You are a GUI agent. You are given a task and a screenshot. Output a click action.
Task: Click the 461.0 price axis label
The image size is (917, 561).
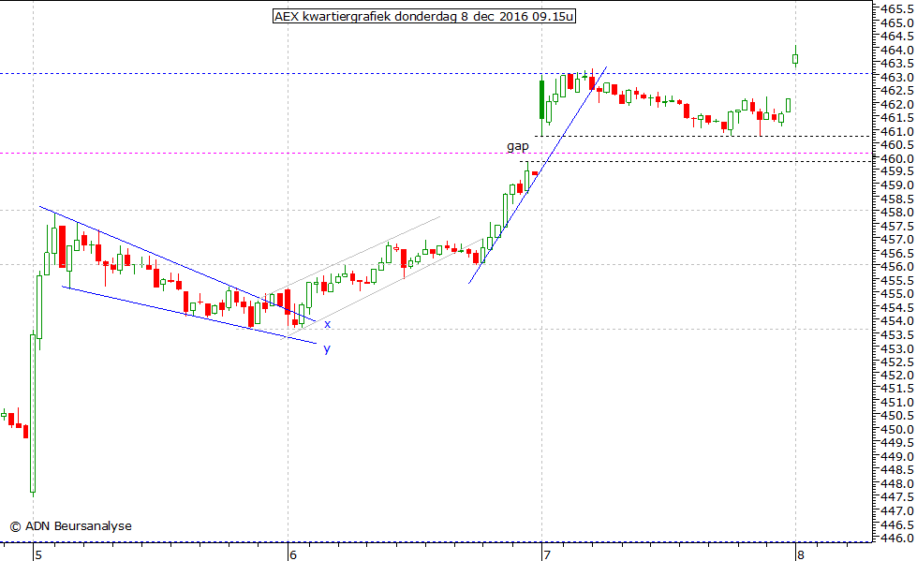point(896,131)
